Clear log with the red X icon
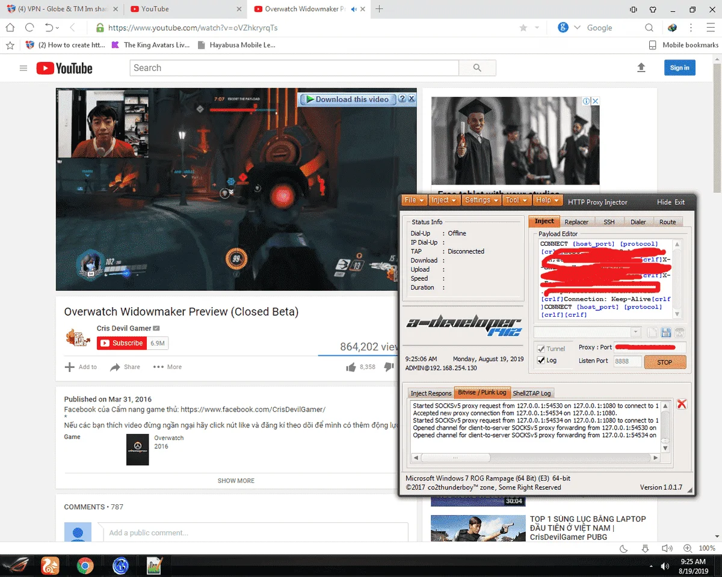The image size is (722, 577). pyautogui.click(x=682, y=404)
